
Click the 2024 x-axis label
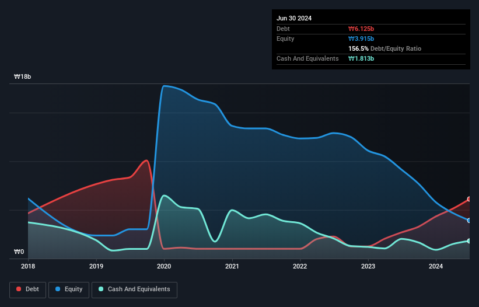436,266
